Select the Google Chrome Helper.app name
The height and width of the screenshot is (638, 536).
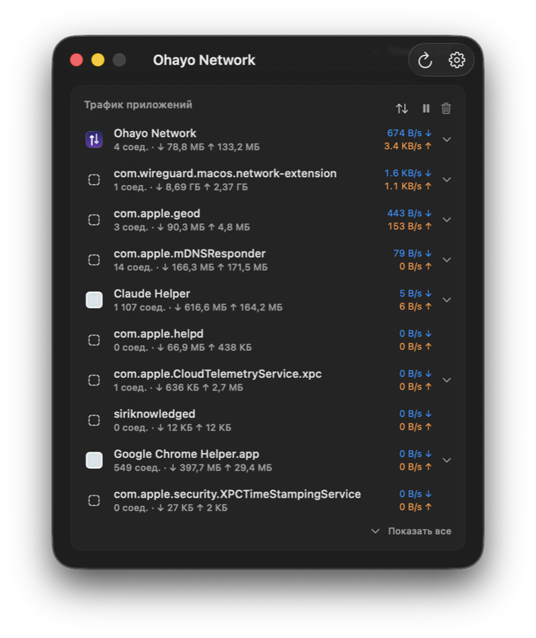coord(186,454)
